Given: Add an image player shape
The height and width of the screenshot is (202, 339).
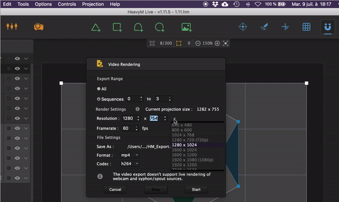Looking at the screenshot, I should [x=187, y=27].
